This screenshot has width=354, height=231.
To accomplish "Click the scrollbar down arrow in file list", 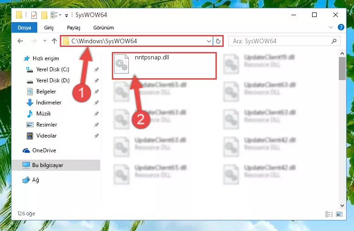I will coord(342,206).
